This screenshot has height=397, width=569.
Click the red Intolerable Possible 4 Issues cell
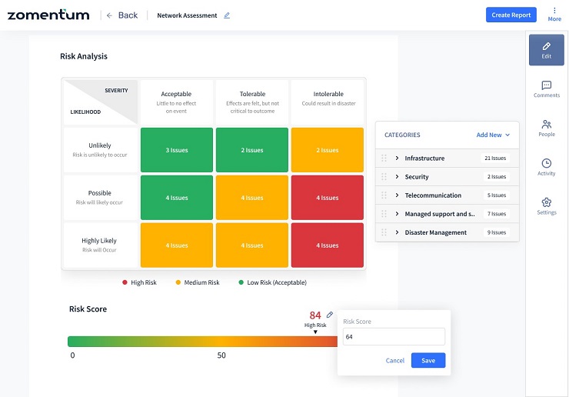point(328,198)
